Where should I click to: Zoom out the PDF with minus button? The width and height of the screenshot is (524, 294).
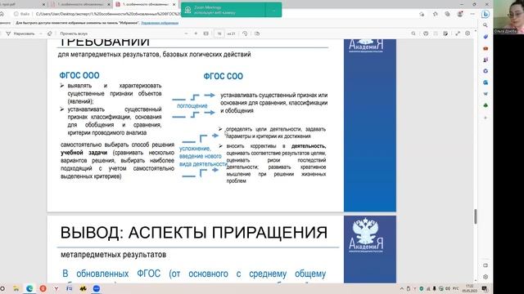point(186,33)
